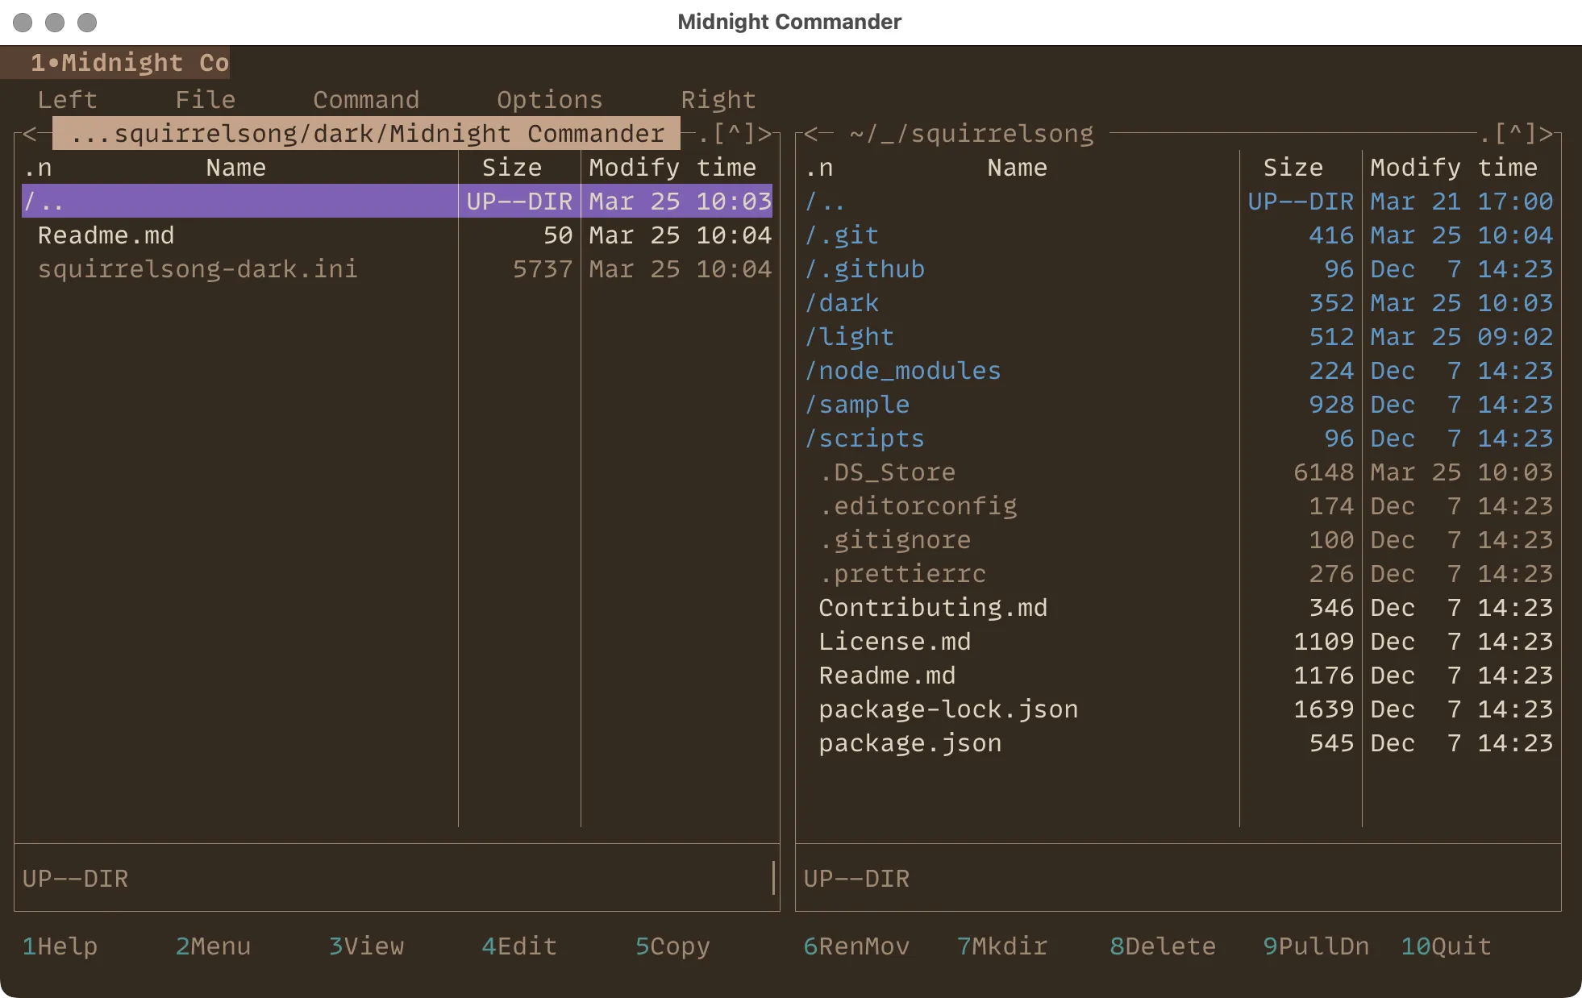
Task: Open the /.git directory in right panel
Action: (842, 235)
